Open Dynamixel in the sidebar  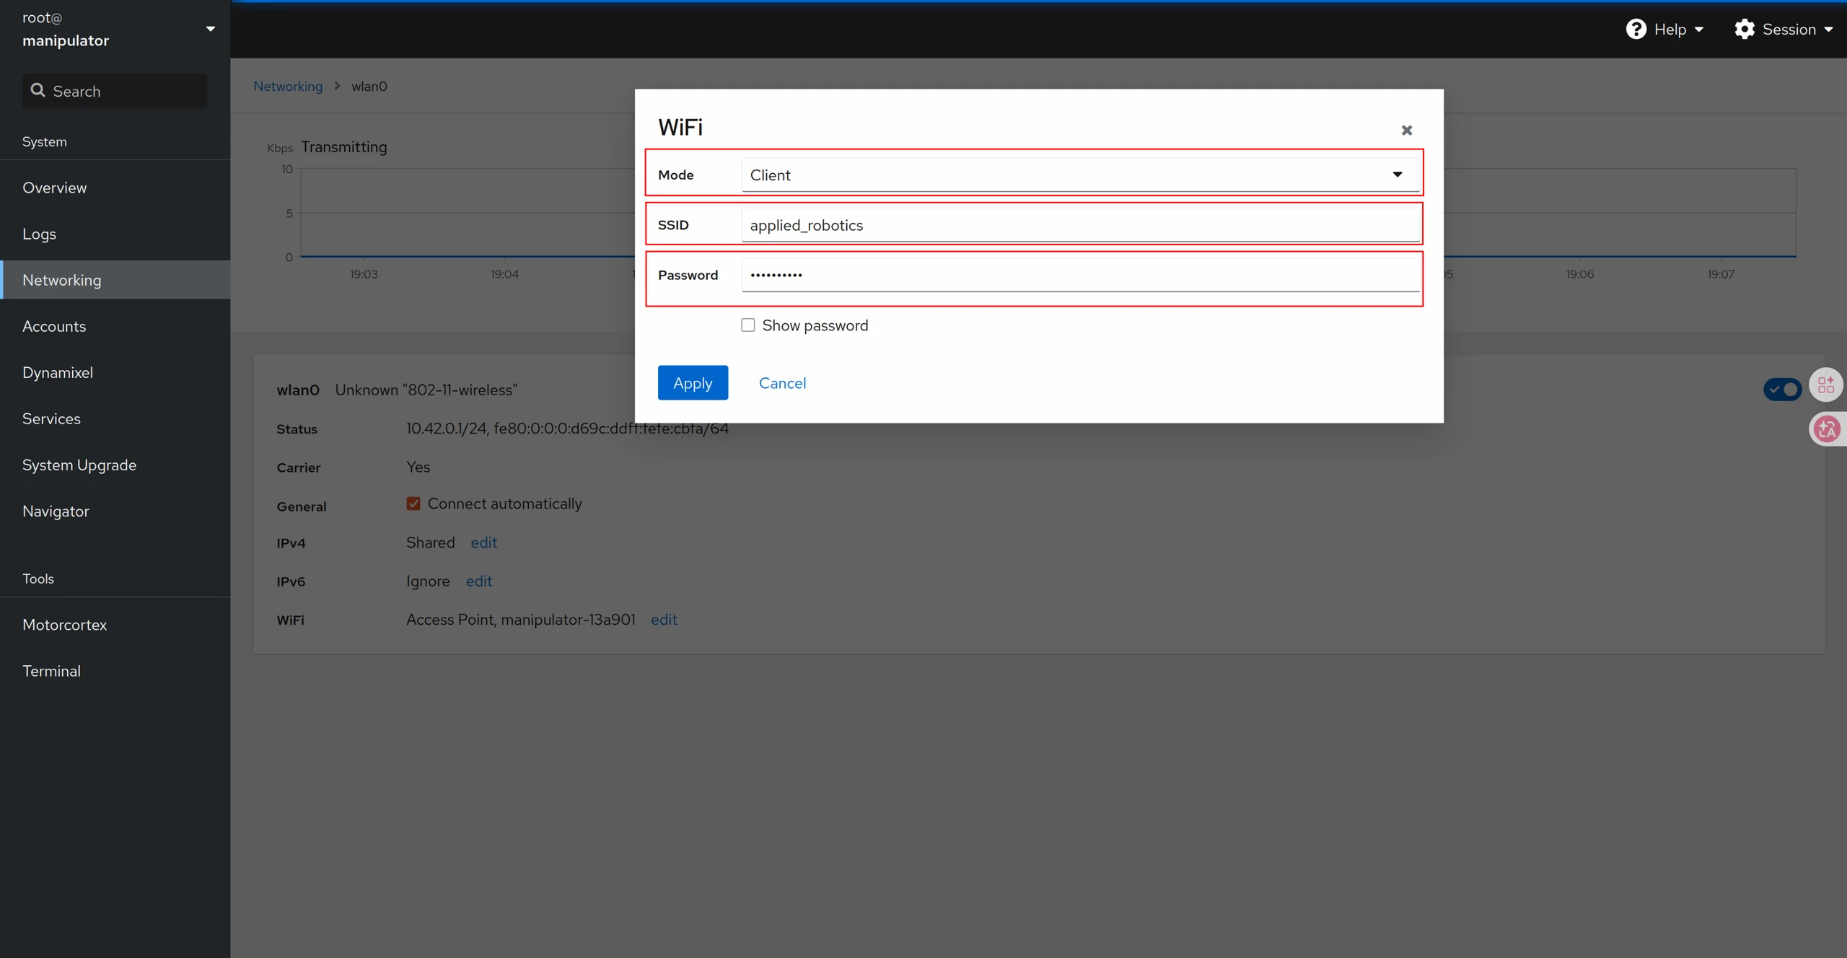tap(115, 372)
